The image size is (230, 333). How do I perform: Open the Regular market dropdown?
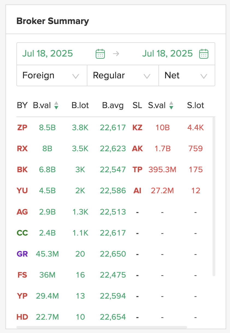pos(123,76)
